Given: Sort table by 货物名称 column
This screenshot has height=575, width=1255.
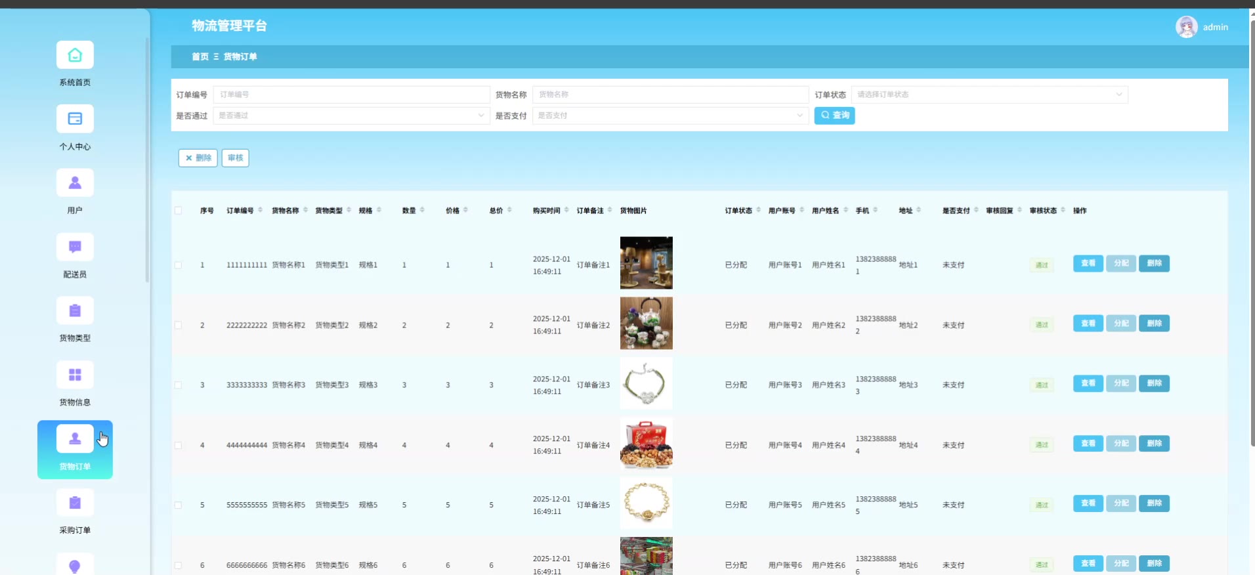Looking at the screenshot, I should click(306, 210).
